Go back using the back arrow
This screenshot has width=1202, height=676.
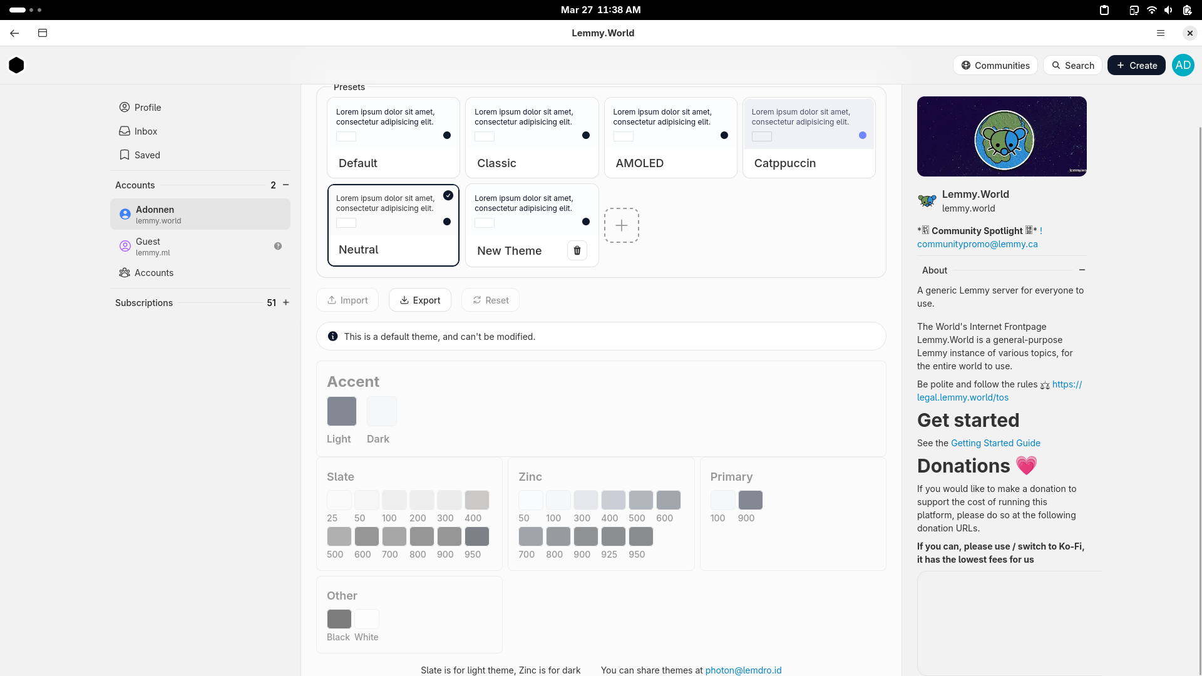14,33
